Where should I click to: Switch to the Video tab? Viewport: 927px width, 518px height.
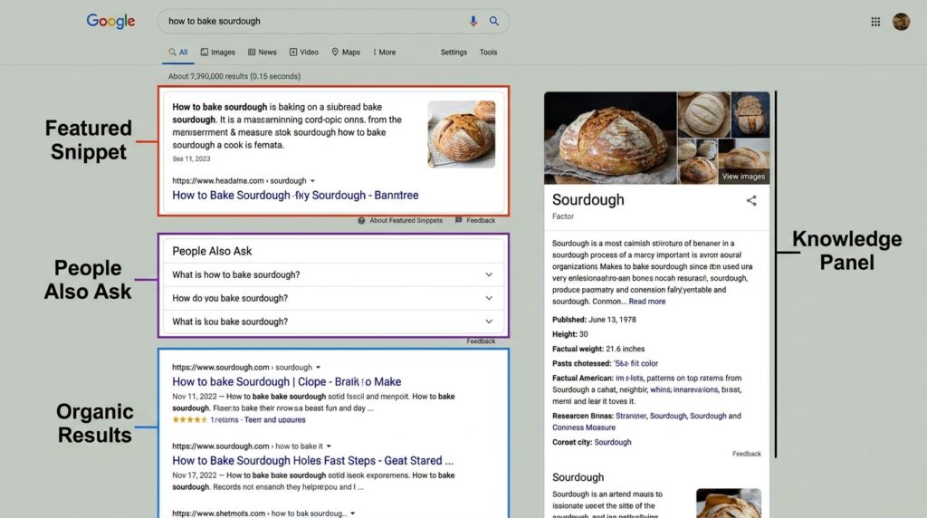pos(304,52)
